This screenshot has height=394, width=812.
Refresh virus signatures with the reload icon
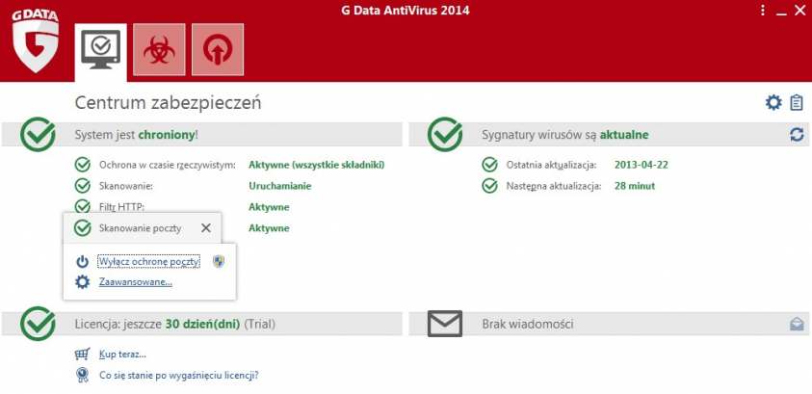(797, 135)
